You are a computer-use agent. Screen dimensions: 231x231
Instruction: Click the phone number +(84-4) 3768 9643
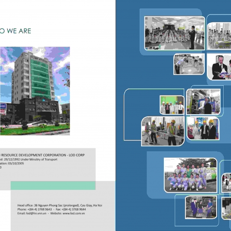click(40, 209)
